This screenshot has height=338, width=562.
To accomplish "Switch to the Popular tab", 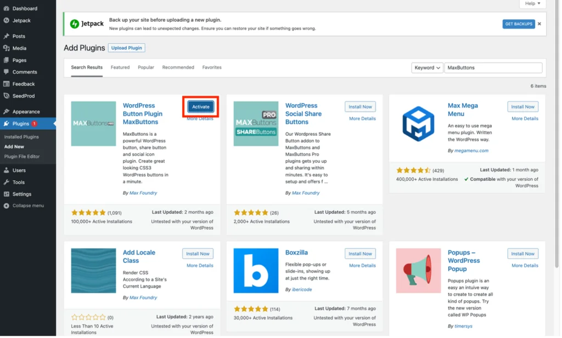I will click(x=146, y=67).
